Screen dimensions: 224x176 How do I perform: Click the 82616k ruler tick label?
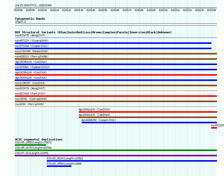(115, 10)
